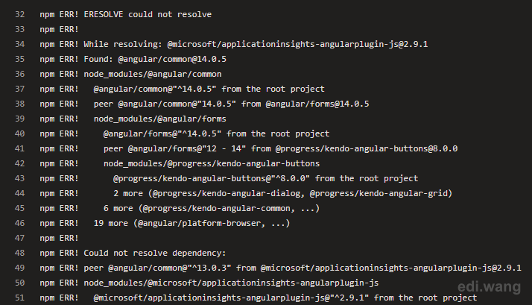Click '@microsoft/applicationinsights-angularplugin-js@2.9.1' on line 34
Viewport: 532px width, 305px height.
[297, 44]
